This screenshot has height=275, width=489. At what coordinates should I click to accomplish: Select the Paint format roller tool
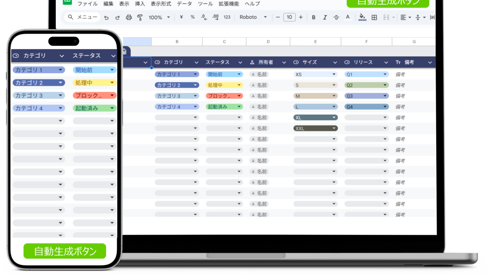(140, 17)
